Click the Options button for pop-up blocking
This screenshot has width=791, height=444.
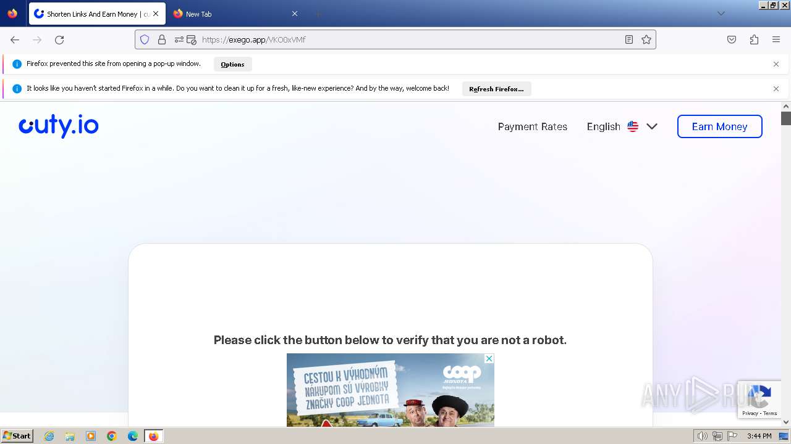click(233, 64)
